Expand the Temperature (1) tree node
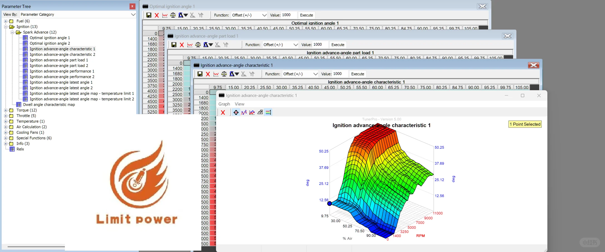 [x=6, y=121]
